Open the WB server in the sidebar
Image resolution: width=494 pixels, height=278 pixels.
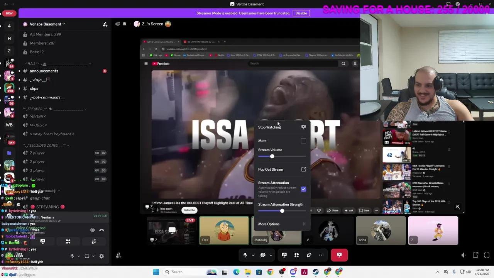click(x=9, y=125)
